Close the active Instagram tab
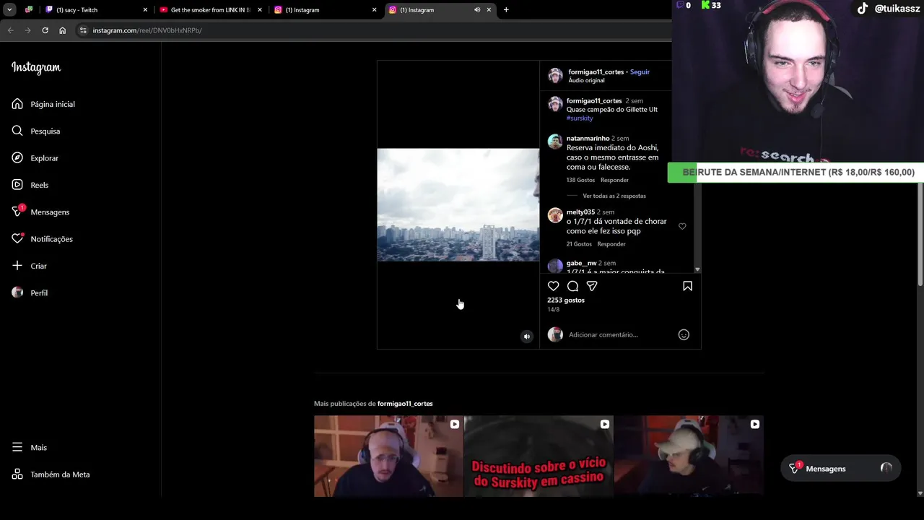The height and width of the screenshot is (520, 924). point(489,10)
